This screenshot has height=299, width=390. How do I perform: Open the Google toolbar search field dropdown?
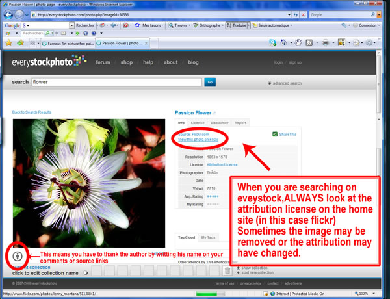(x=71, y=25)
